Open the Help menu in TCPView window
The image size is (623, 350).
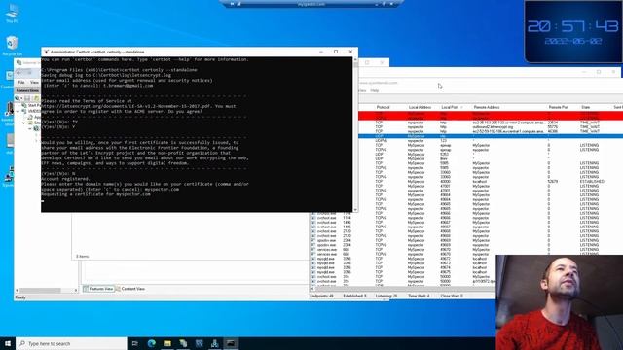pos(374,90)
